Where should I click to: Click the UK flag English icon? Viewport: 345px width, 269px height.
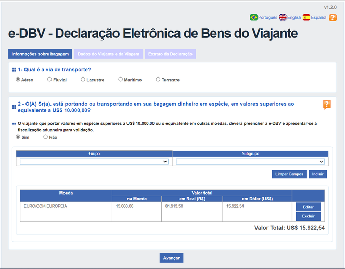click(x=283, y=17)
